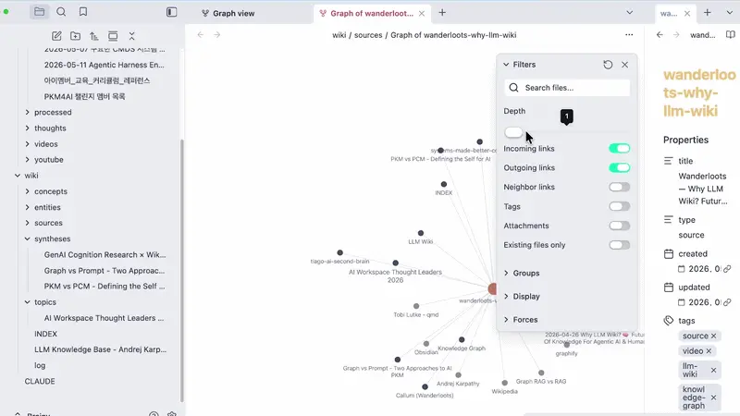The width and height of the screenshot is (740, 416).
Task: Open INDEX note in file tree
Action: point(45,334)
